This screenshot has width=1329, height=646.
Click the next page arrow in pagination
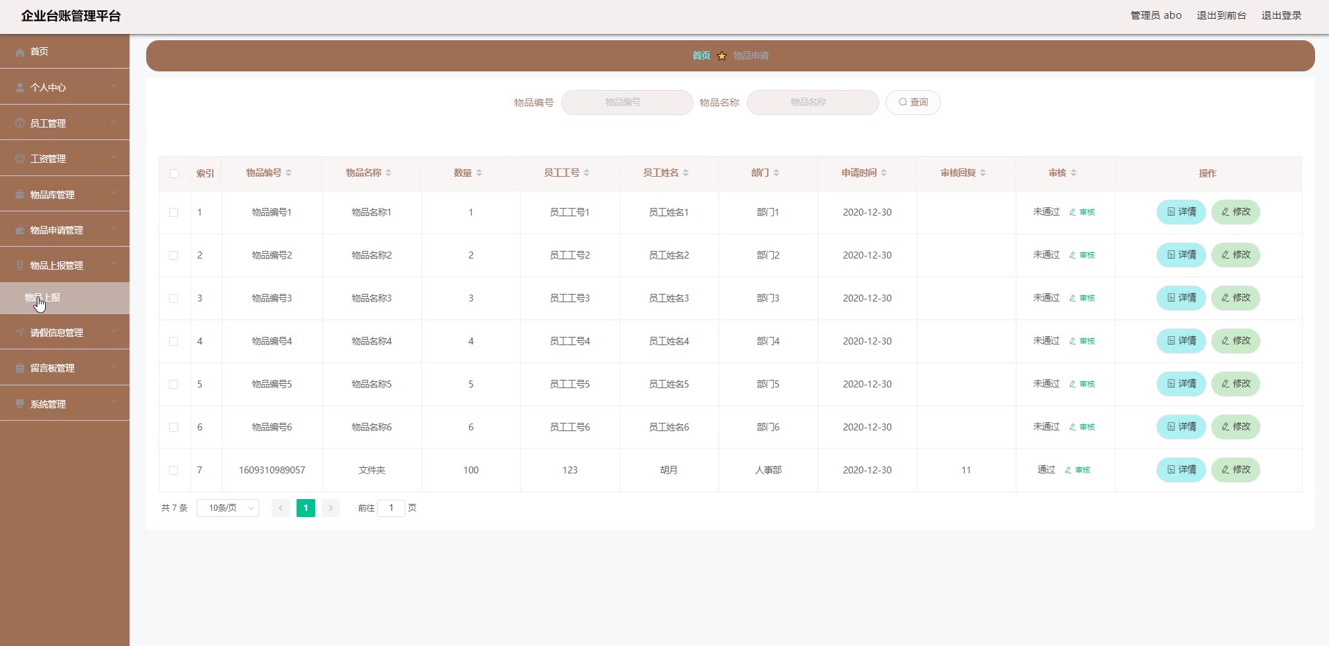tap(331, 508)
